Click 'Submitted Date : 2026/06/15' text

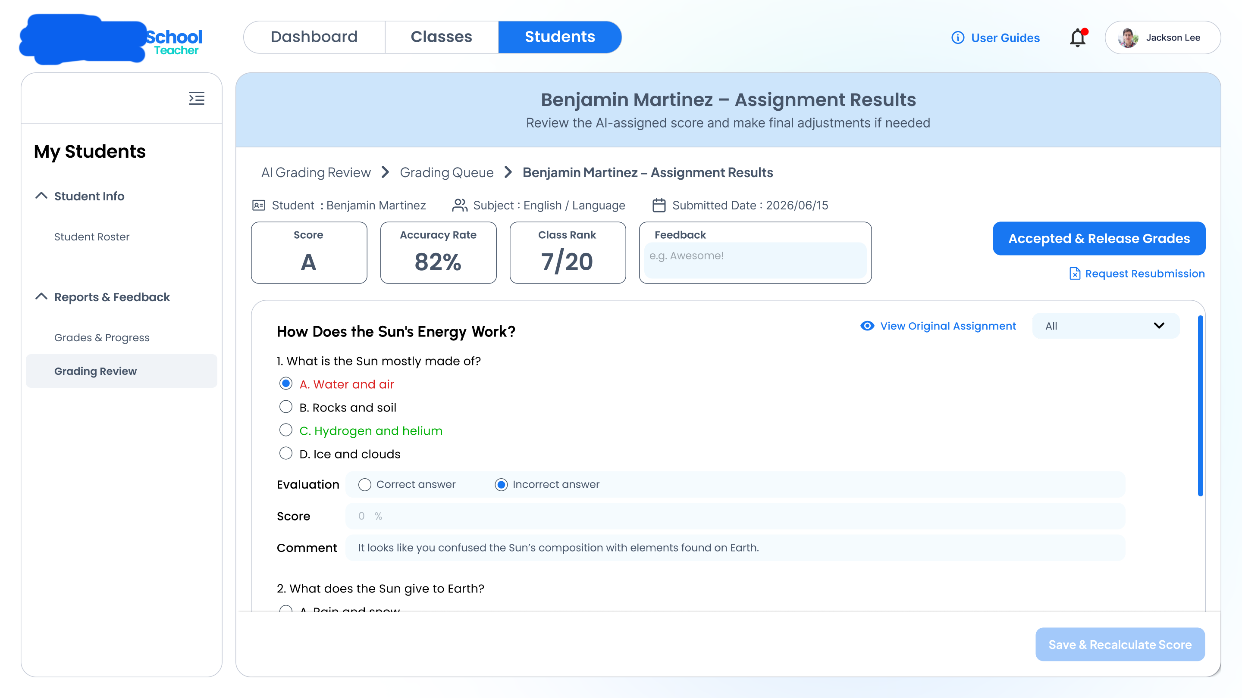(x=750, y=205)
